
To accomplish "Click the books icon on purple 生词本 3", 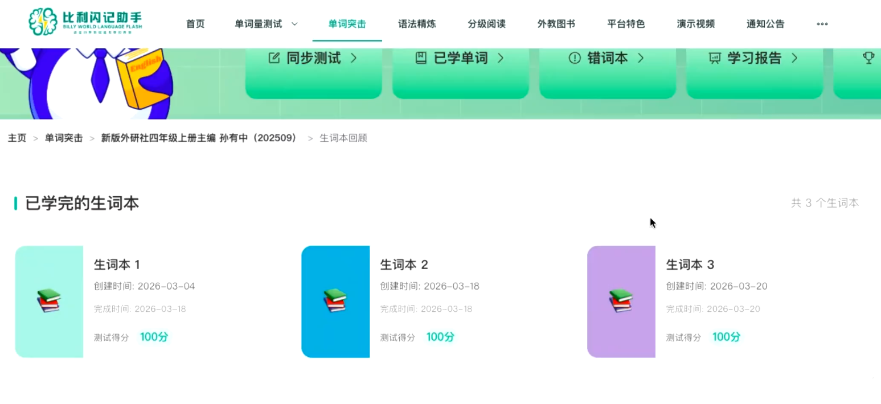I will (x=621, y=301).
